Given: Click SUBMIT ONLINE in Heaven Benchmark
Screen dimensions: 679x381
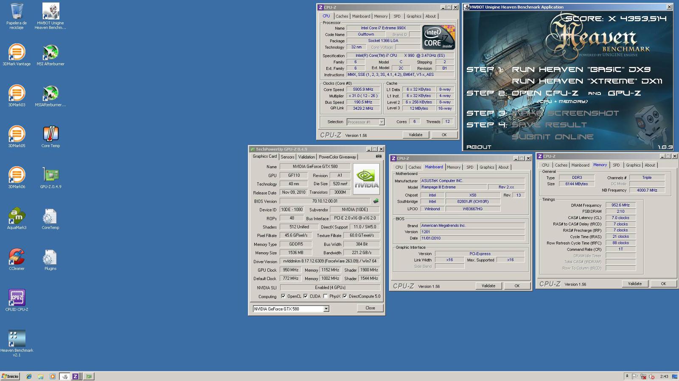Looking at the screenshot, I should pos(553,137).
